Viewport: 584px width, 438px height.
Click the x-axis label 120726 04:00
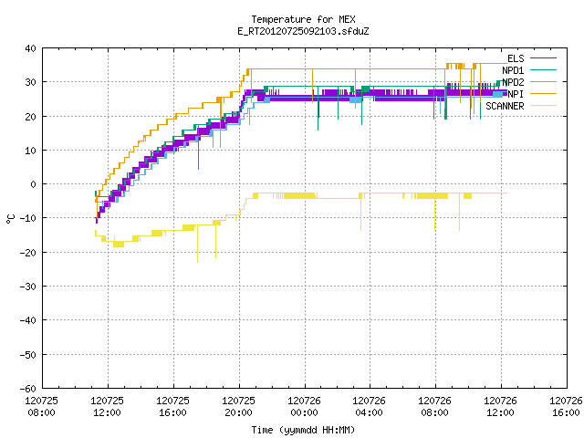(369, 406)
